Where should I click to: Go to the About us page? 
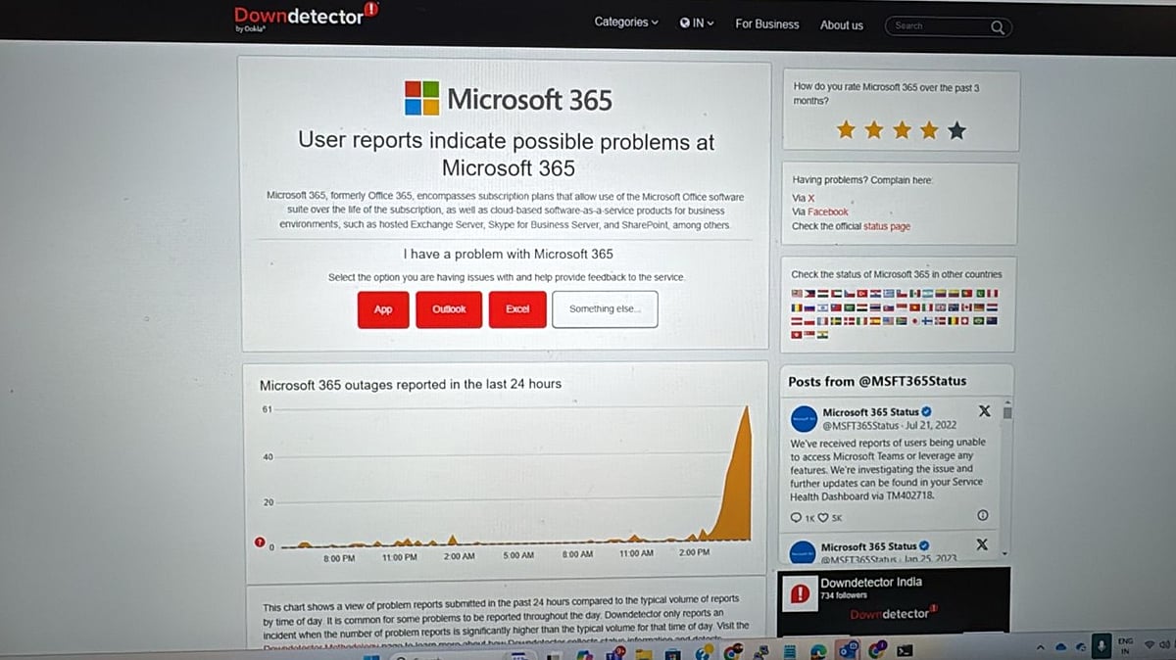841,25
